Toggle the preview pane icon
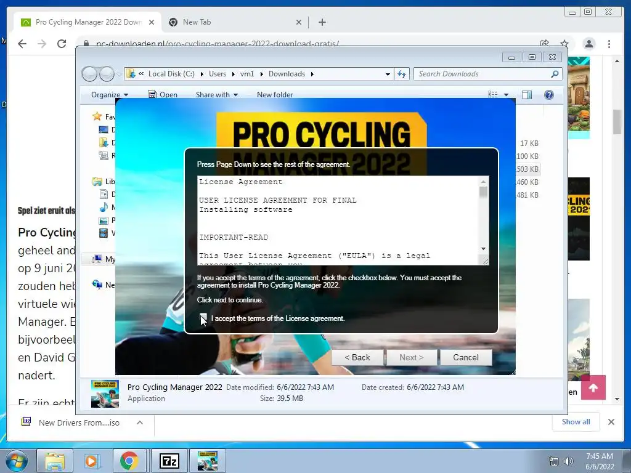 [x=526, y=94]
